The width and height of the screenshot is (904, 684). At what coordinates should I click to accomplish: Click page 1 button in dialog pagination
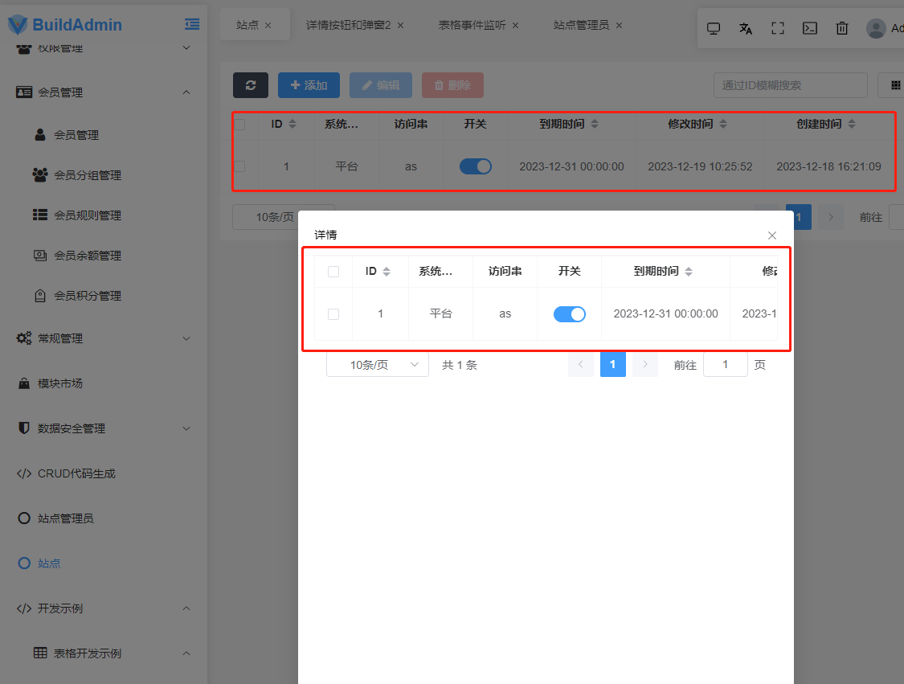(x=612, y=364)
